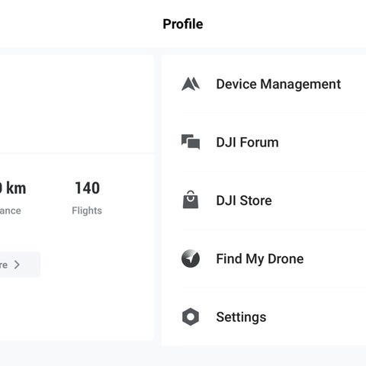366x366 pixels.
Task: Click the Profile page title
Action: click(183, 24)
